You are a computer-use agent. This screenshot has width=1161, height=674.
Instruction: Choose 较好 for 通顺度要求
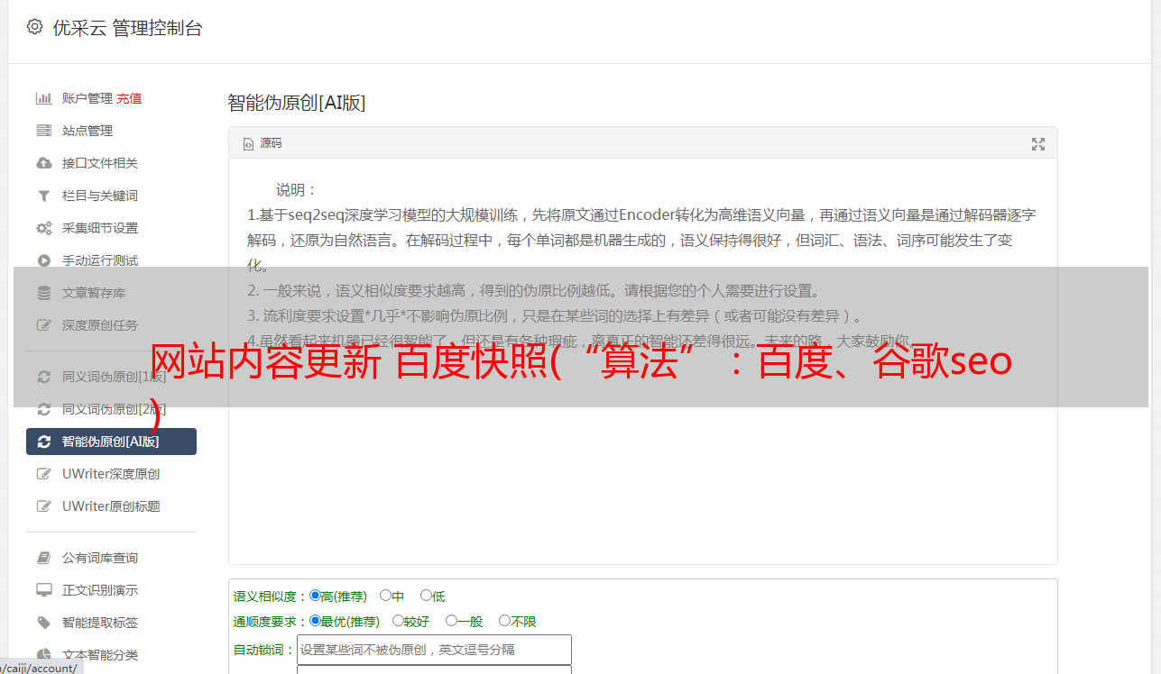point(398,621)
